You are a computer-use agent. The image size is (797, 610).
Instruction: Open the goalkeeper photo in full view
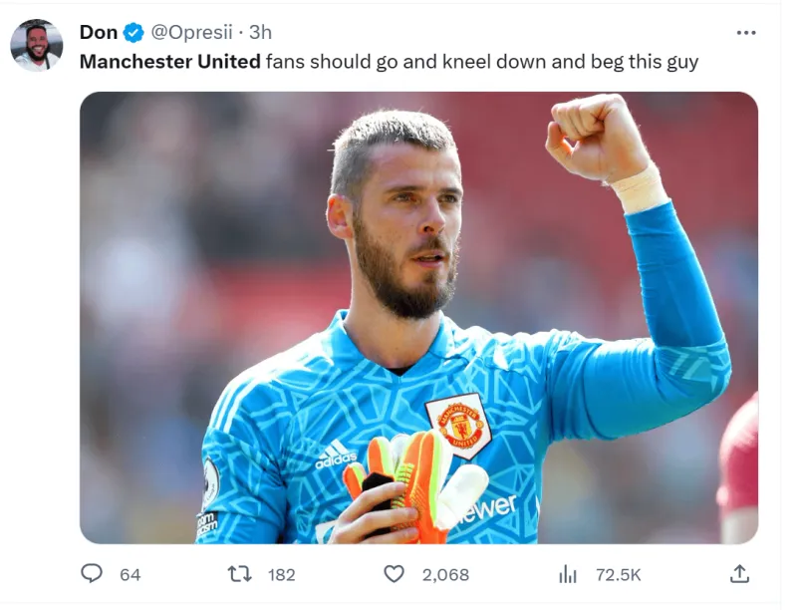tap(418, 318)
